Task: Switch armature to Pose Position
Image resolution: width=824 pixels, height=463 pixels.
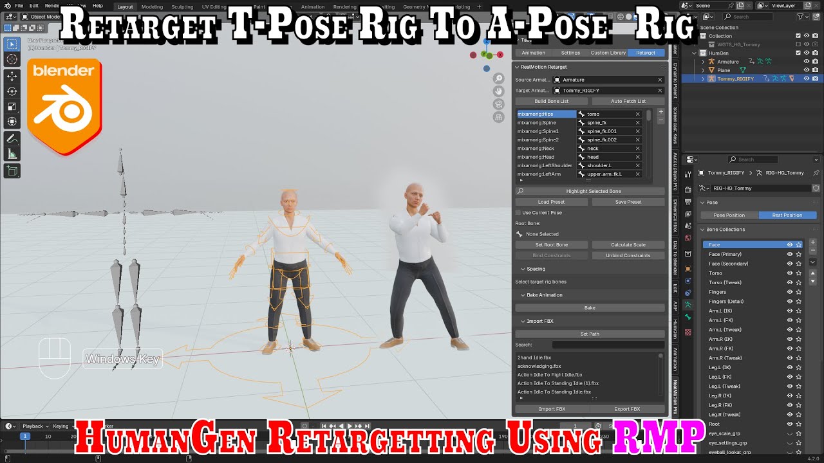Action: click(729, 215)
